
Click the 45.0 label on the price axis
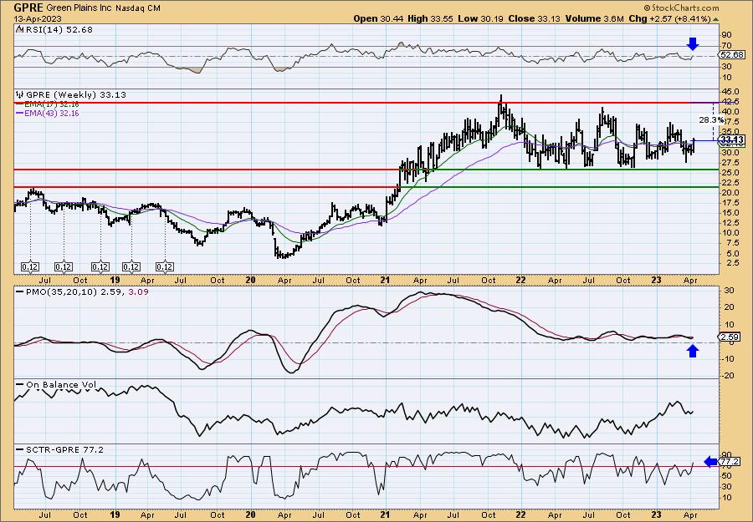pos(731,92)
